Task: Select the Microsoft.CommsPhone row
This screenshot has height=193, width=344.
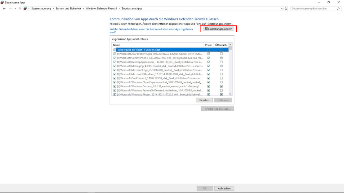Action: 170,58
